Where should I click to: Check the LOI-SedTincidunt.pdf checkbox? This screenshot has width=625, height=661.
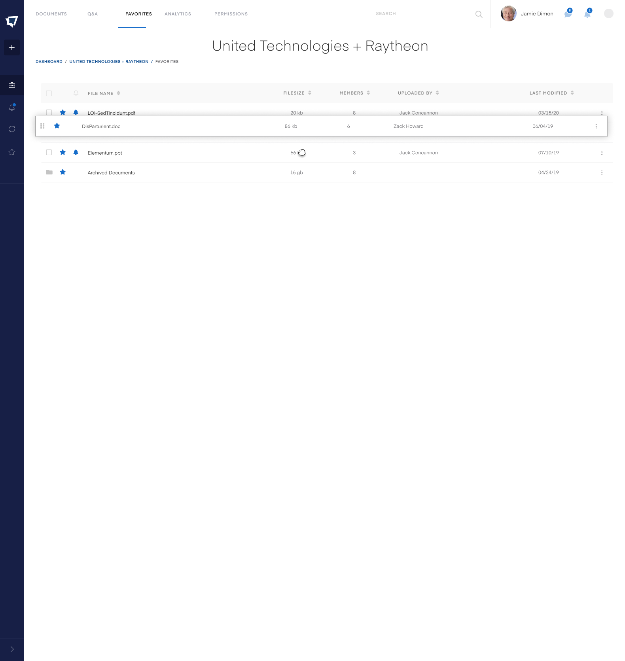pos(49,112)
